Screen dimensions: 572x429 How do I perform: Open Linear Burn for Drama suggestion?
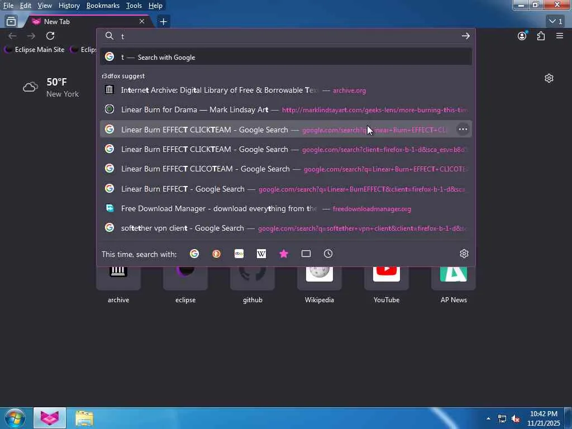click(286, 109)
